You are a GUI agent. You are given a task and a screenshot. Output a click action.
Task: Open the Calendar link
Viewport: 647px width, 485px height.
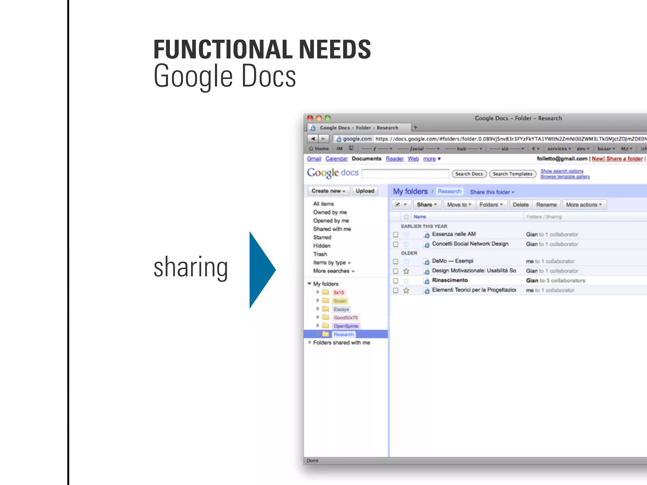(336, 159)
